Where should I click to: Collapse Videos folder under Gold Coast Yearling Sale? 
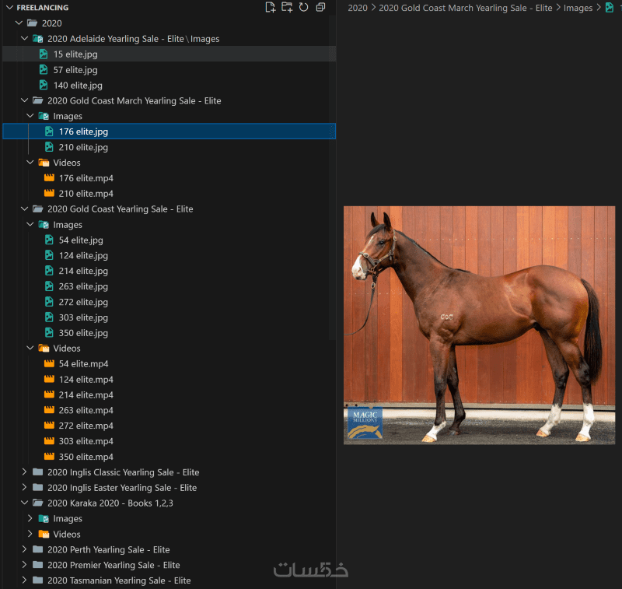click(30, 348)
